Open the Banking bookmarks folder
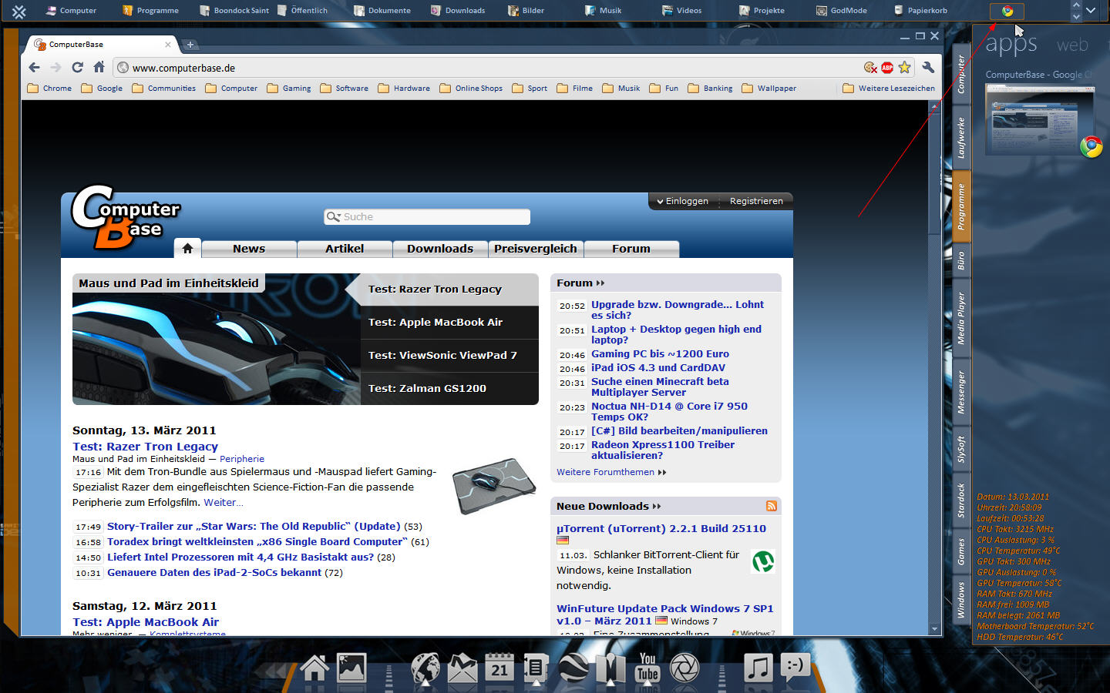 click(x=710, y=89)
